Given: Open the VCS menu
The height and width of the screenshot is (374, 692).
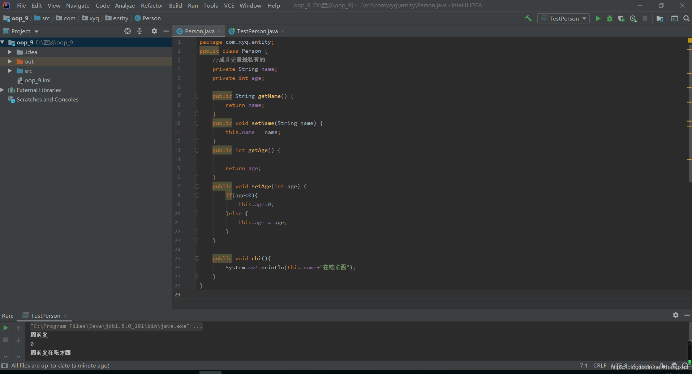Looking at the screenshot, I should point(229,5).
